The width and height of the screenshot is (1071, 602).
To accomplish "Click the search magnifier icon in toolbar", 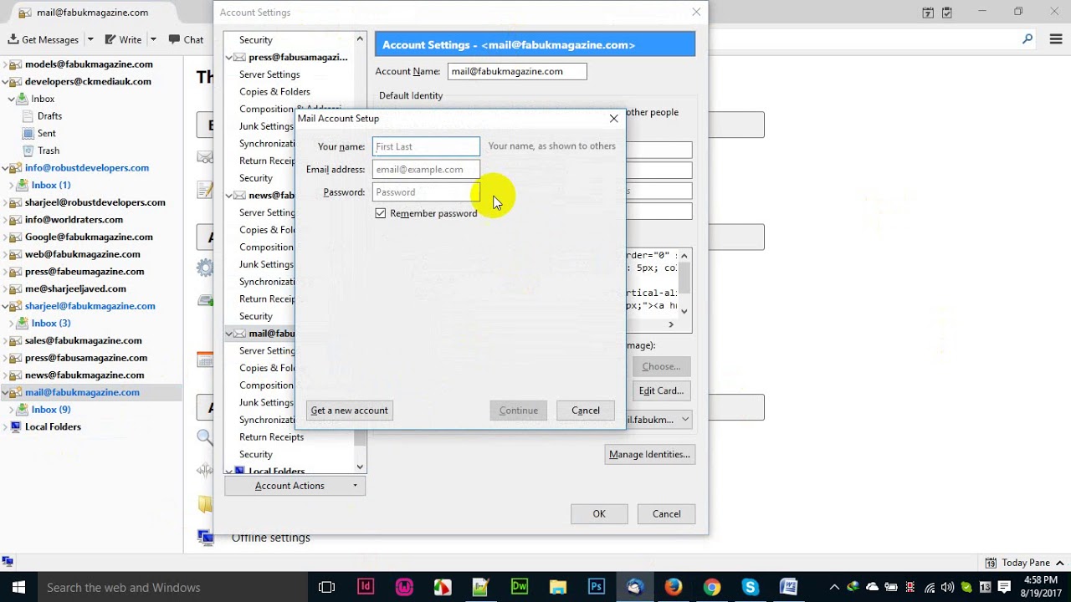I will coord(1027,39).
